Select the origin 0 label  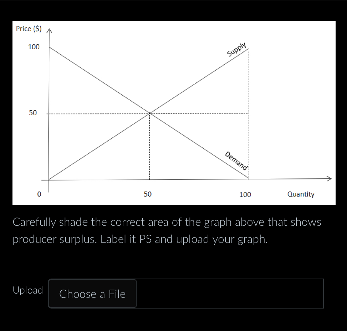pyautogui.click(x=39, y=194)
